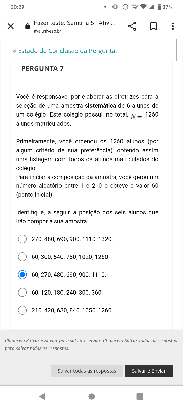Image resolution: width=183 pixels, height=407 pixels.
Task: Click the double chevron beside Estado de Conclusão
Action: pyautogui.click(x=14, y=51)
